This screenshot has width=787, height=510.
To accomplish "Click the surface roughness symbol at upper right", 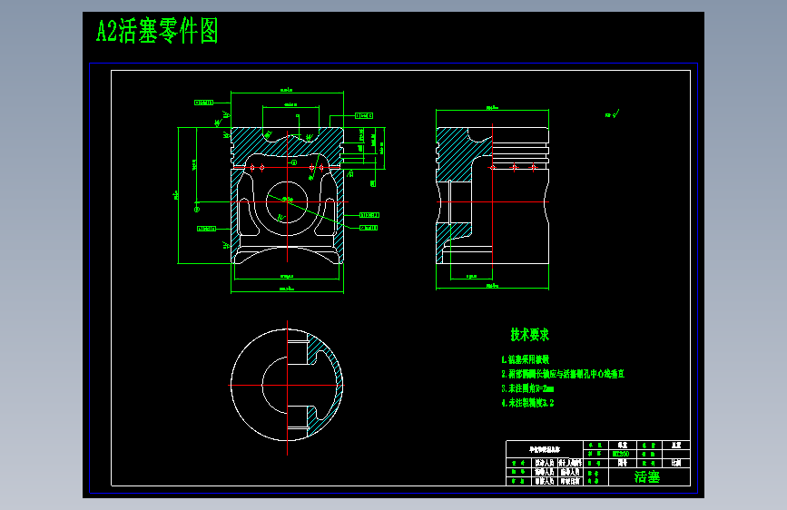I will [x=613, y=114].
